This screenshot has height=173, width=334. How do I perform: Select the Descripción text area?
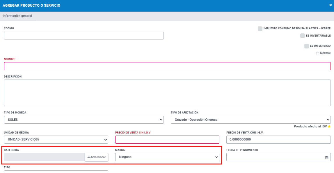[167, 93]
